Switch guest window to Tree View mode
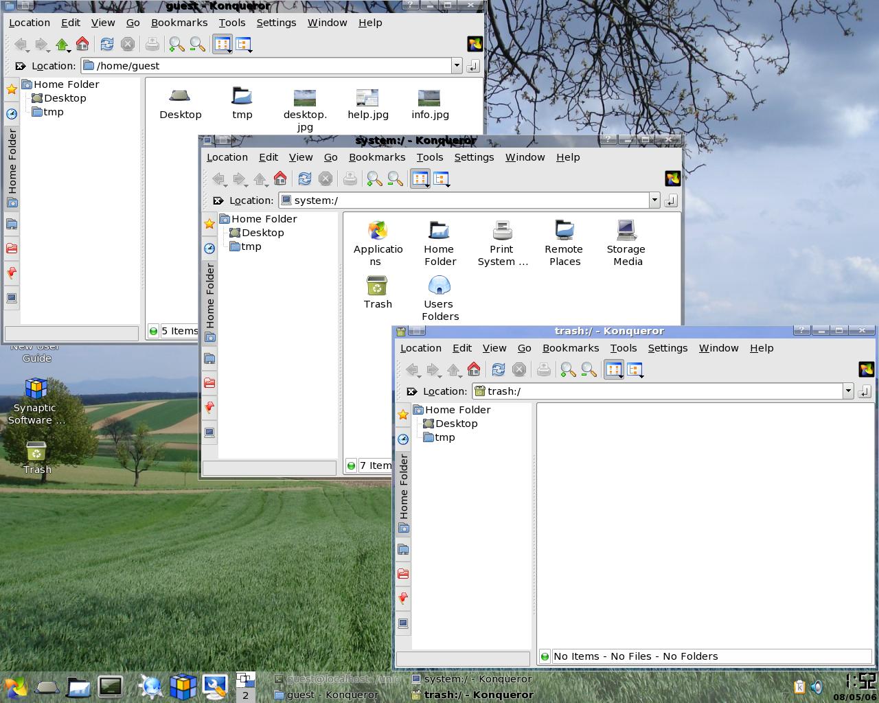The height and width of the screenshot is (703, 879). tap(244, 45)
